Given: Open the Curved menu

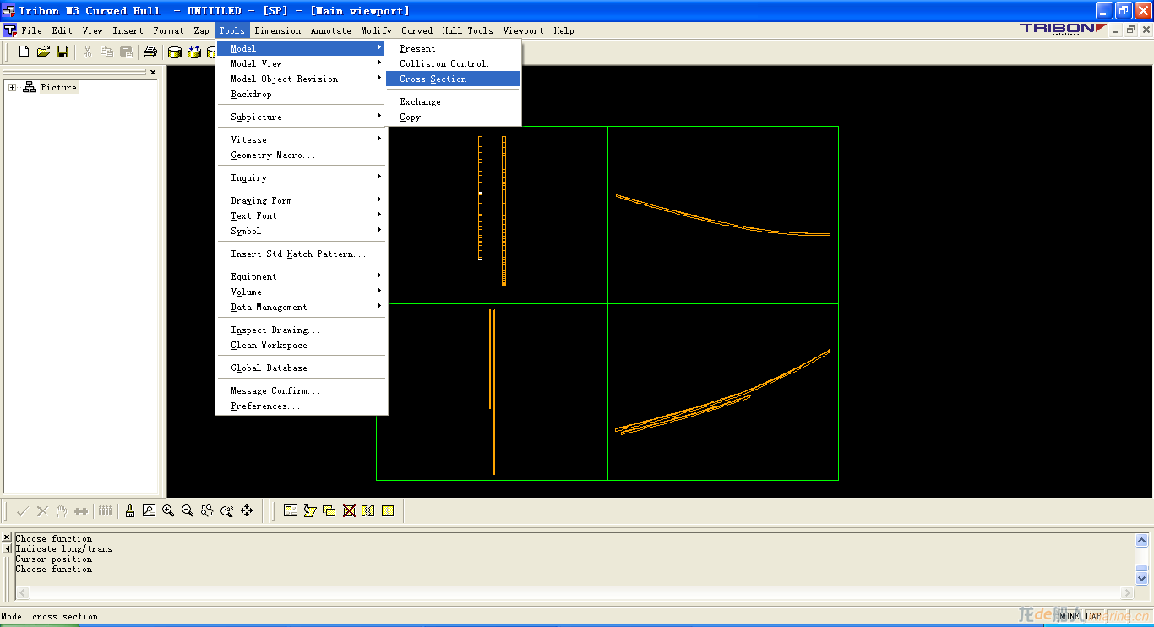Looking at the screenshot, I should coord(416,30).
